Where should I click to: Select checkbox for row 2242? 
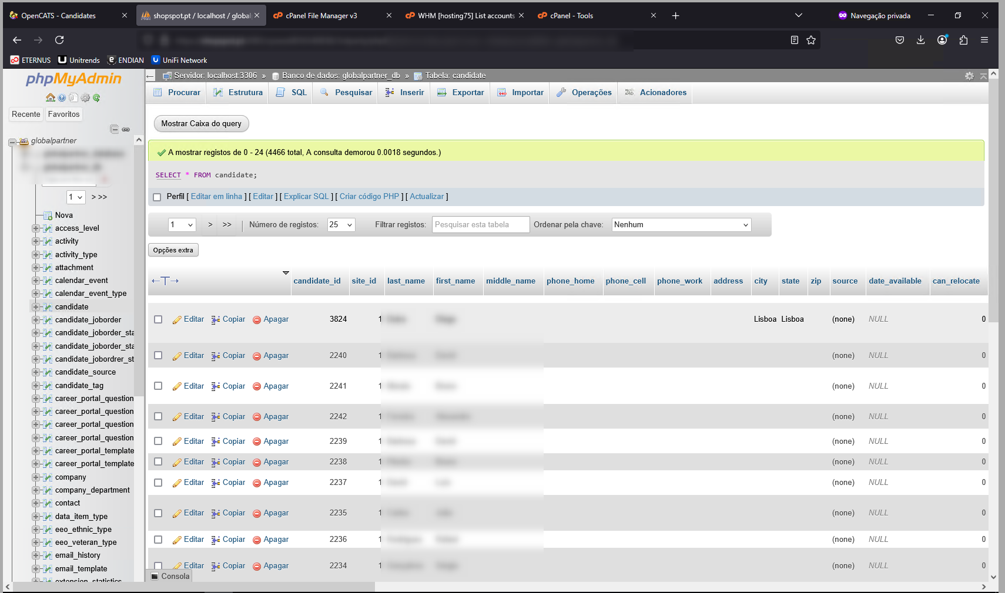point(158,417)
